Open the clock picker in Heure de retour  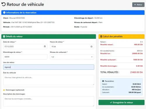(x=91, y=47)
